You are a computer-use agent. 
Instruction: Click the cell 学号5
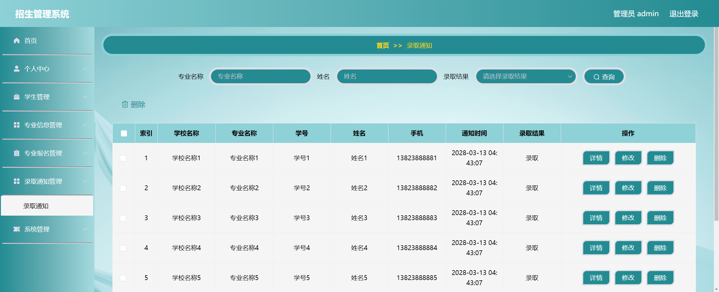coord(302,278)
